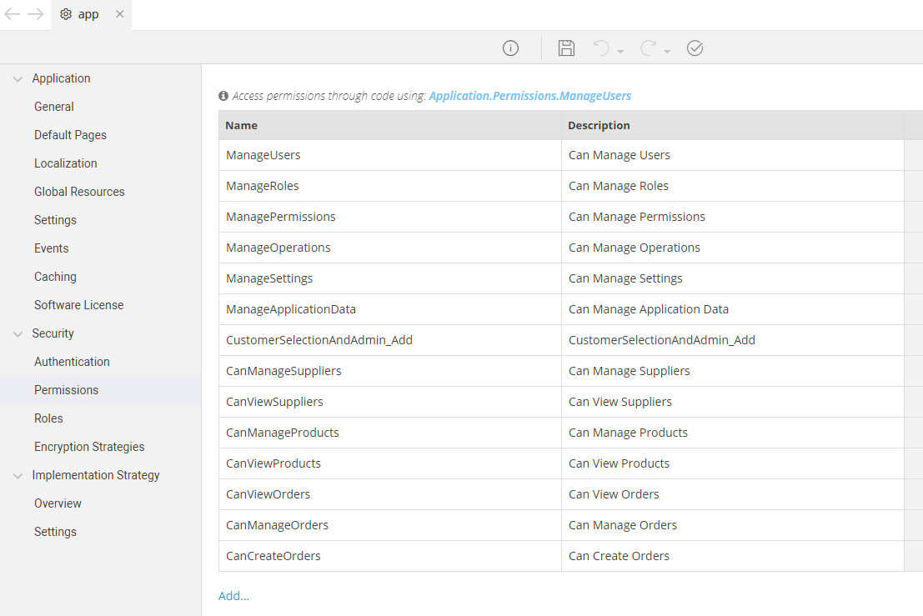Click the Save floppy disk icon
The width and height of the screenshot is (923, 616).
(x=566, y=48)
